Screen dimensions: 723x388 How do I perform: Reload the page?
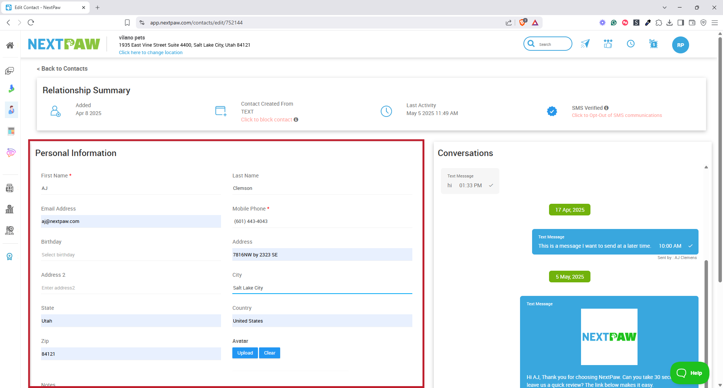coord(31,23)
